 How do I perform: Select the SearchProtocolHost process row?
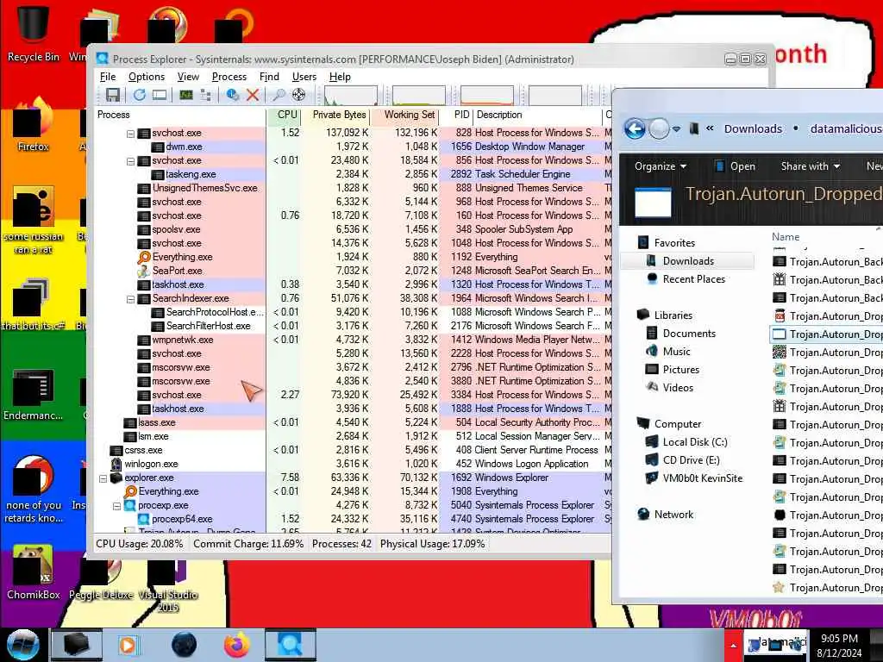point(353,312)
